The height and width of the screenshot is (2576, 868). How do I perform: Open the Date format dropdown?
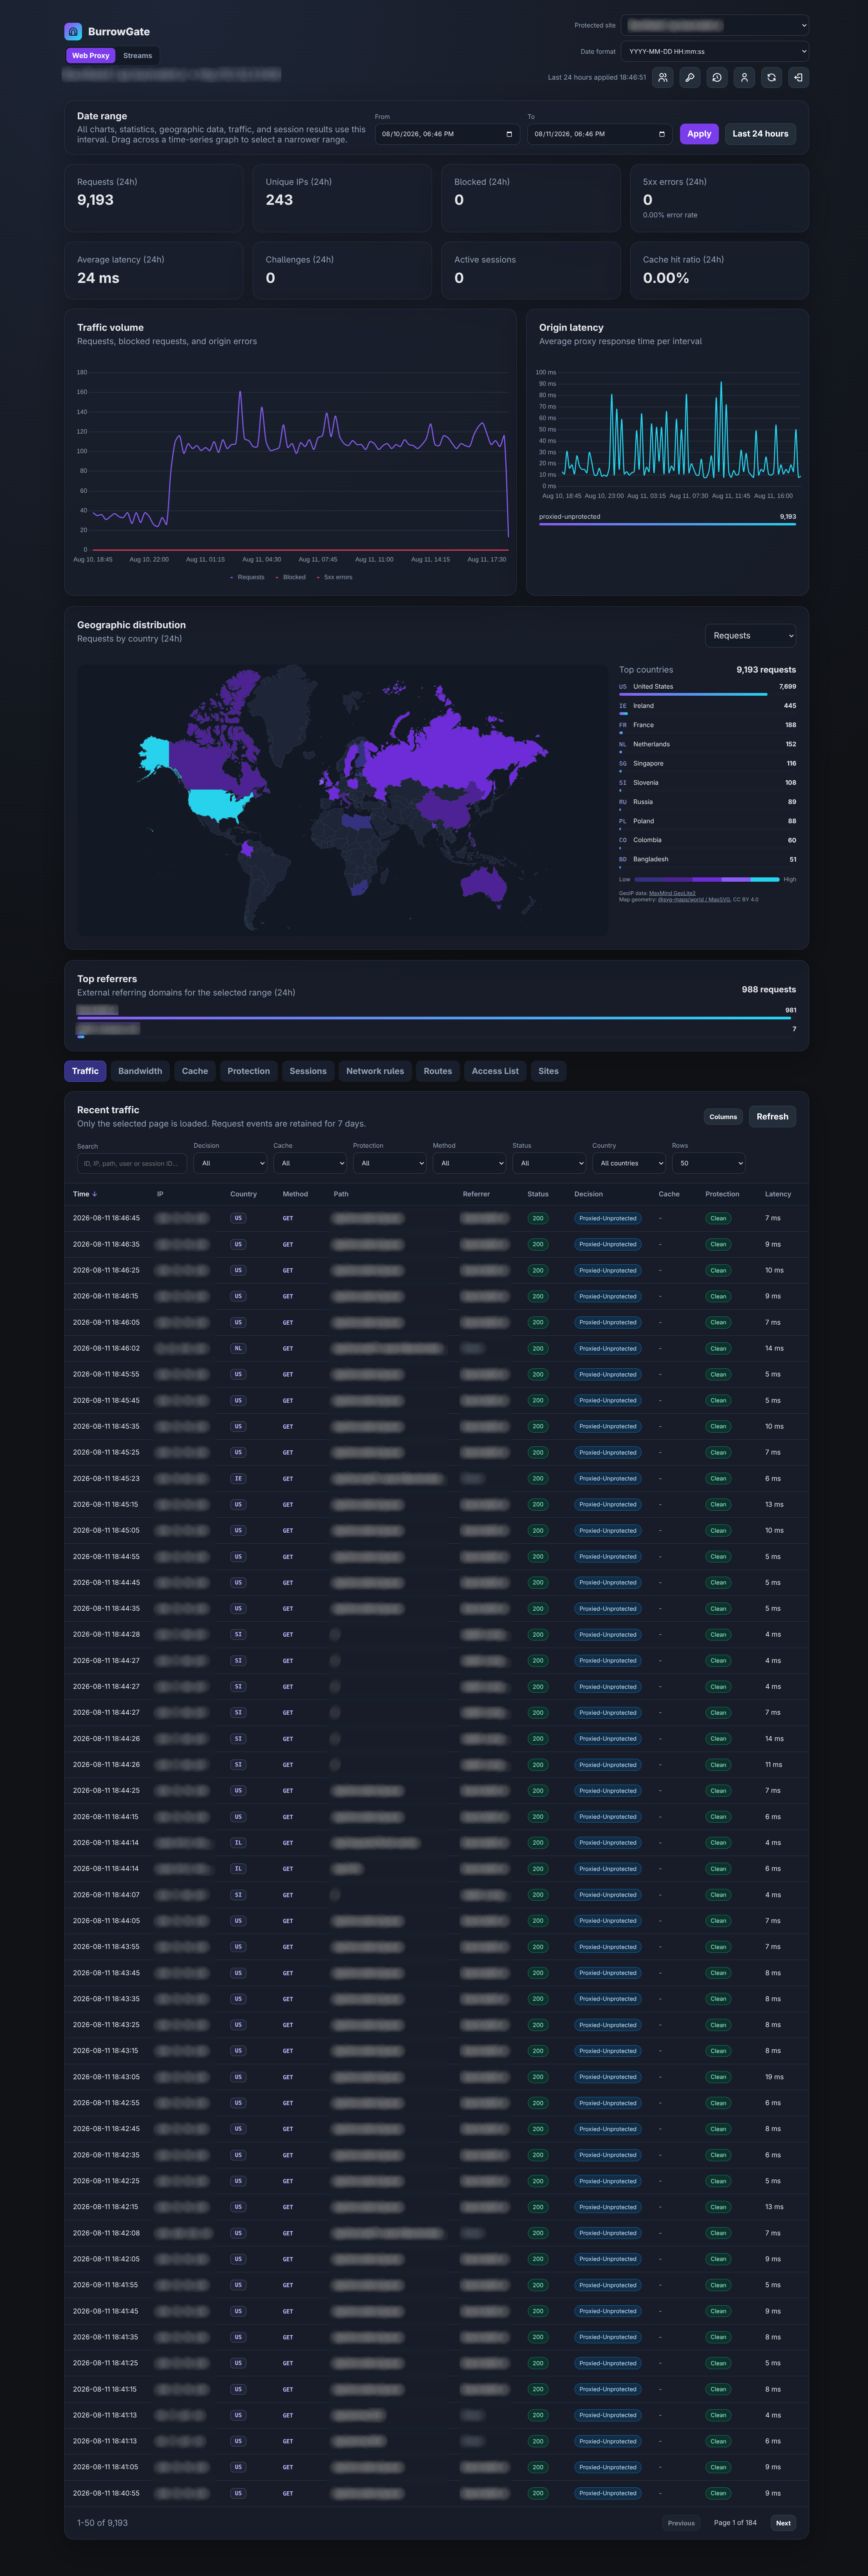click(x=715, y=51)
